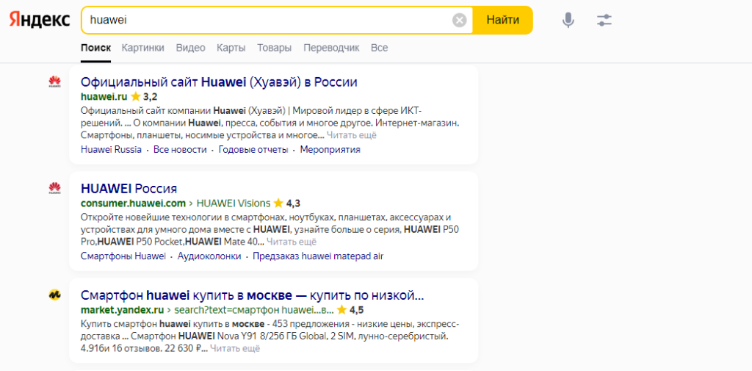The height and width of the screenshot is (371, 752).
Task: Open the Huawei Russia sitelink
Action: coord(112,150)
